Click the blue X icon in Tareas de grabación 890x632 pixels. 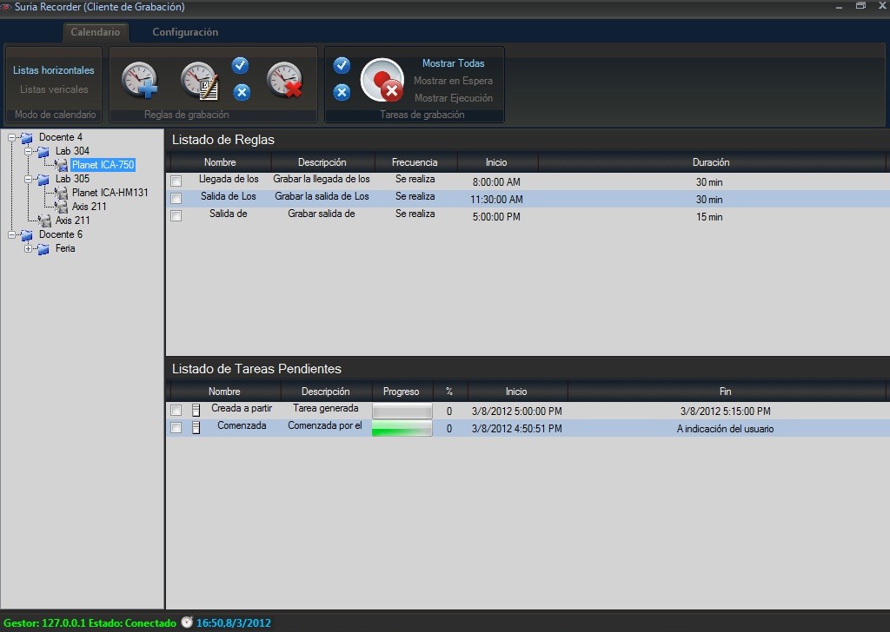tap(342, 92)
